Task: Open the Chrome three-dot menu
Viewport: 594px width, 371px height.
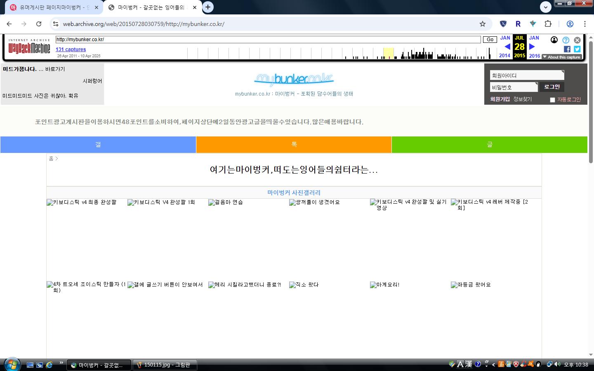Action: click(x=585, y=24)
